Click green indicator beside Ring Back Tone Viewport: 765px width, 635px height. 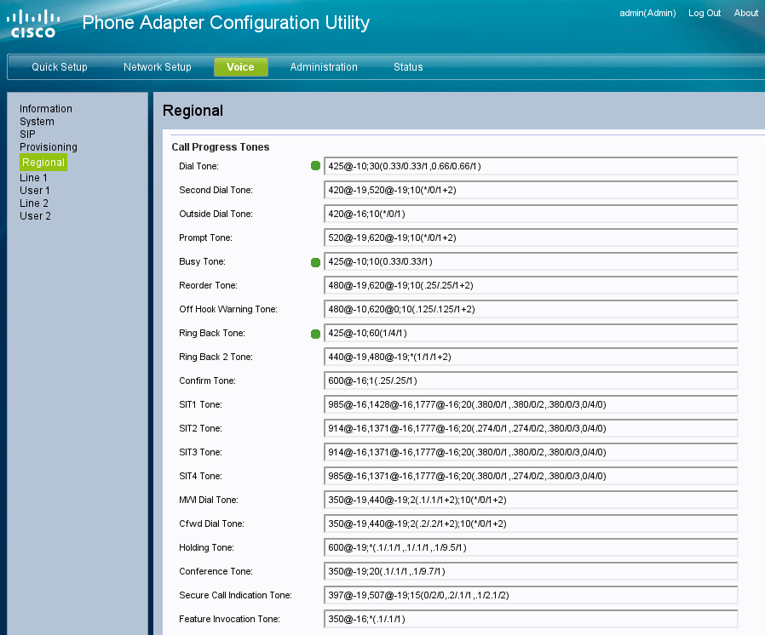(315, 334)
